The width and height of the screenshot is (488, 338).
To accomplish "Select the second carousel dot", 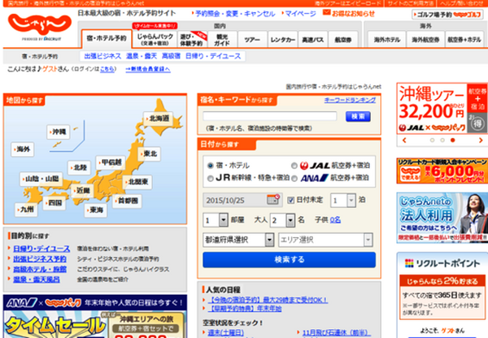I will (442, 141).
